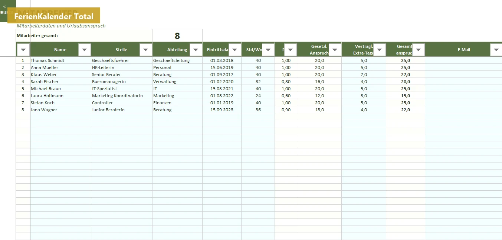
Task: Select the E-Mail cell in Jana Wagner's row
Action: click(x=463, y=110)
